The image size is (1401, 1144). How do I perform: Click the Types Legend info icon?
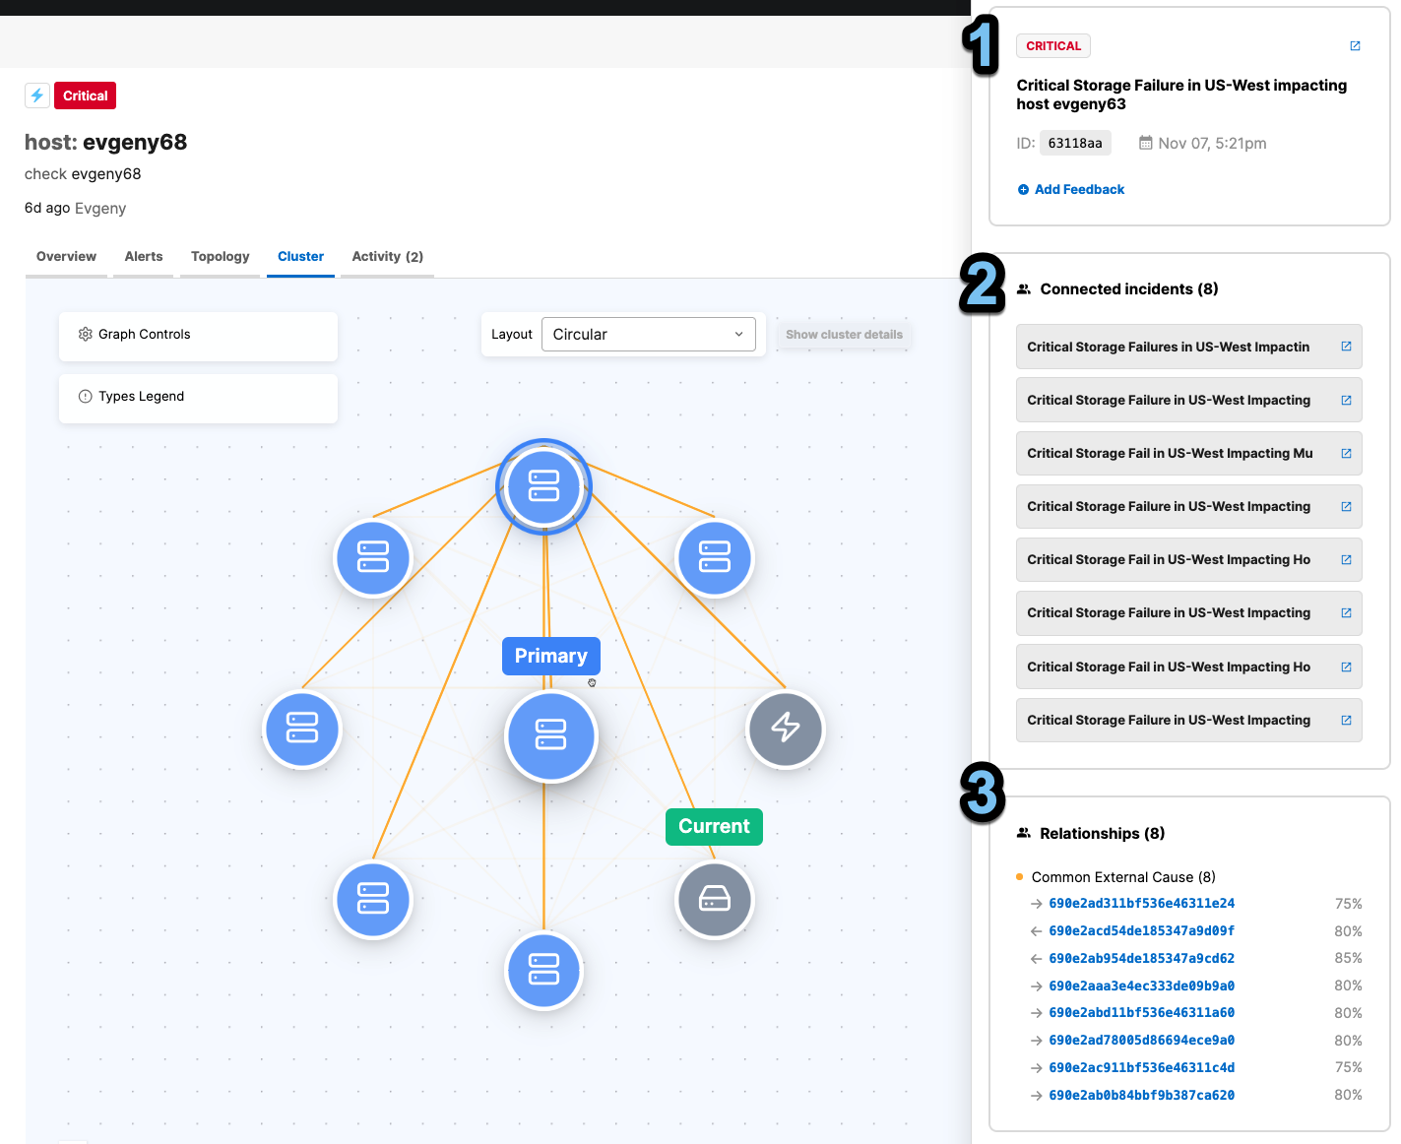click(x=85, y=396)
